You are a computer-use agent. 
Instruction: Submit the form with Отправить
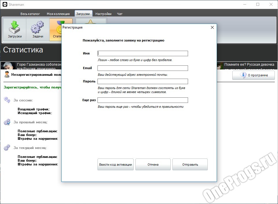point(190,165)
